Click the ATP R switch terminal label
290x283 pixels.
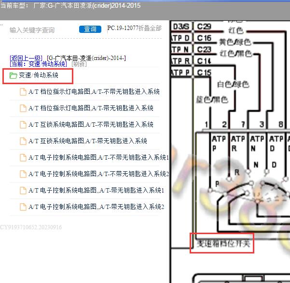pyautogui.click(x=238, y=143)
